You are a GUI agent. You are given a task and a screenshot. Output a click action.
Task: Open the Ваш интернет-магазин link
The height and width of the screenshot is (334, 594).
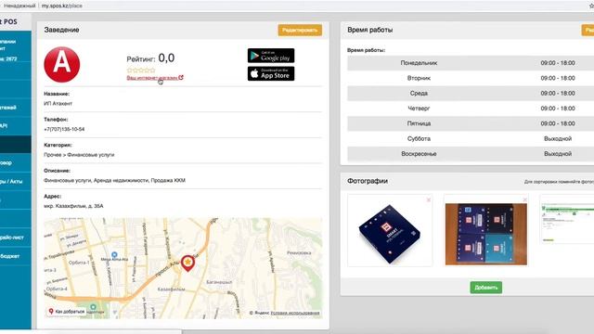pyautogui.click(x=152, y=78)
